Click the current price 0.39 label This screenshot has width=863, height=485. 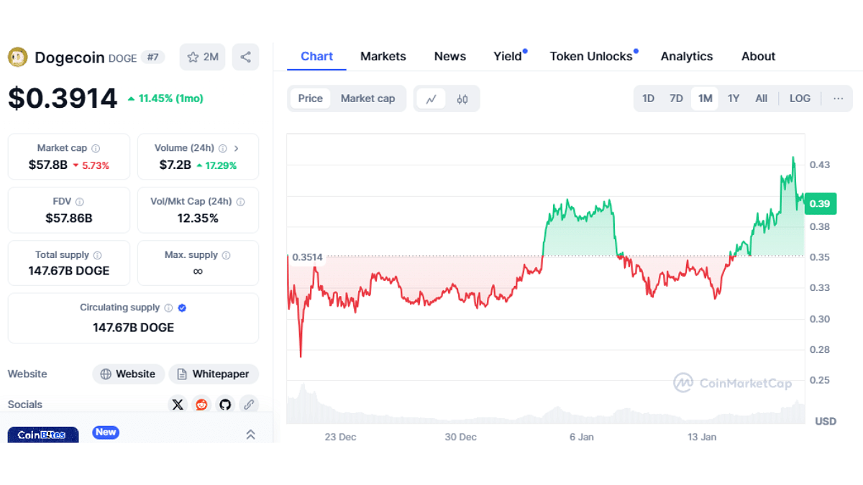tap(819, 203)
